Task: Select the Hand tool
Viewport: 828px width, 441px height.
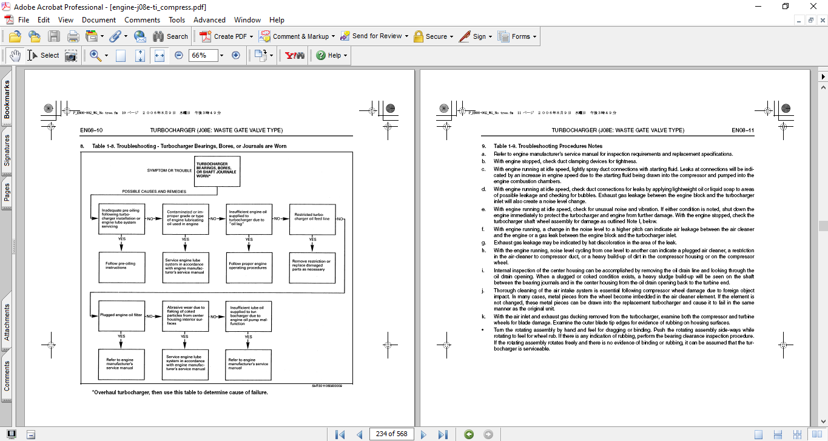Action: point(15,55)
